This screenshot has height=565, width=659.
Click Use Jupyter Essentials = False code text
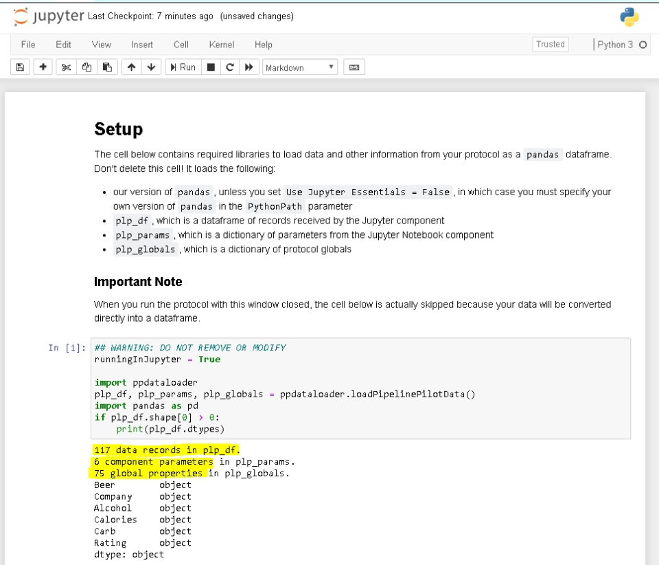[x=368, y=192]
